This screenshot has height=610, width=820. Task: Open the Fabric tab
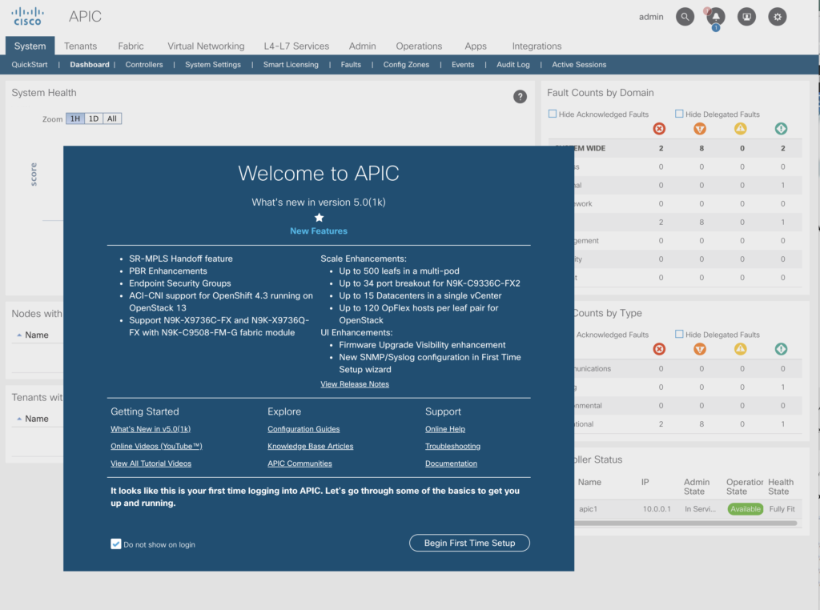(131, 46)
